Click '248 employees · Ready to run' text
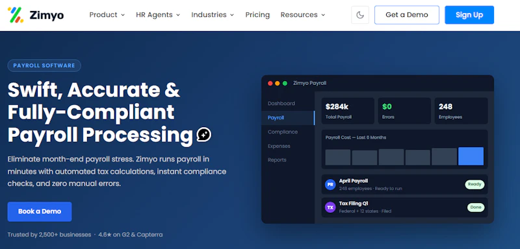The width and height of the screenshot is (520, 249). click(370, 189)
